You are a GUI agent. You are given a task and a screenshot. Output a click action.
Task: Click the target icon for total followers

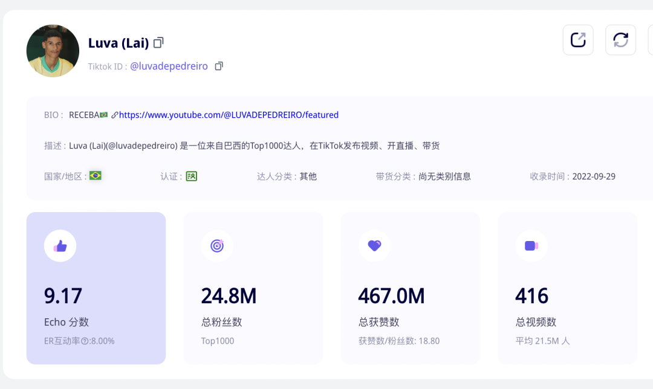pyautogui.click(x=217, y=246)
